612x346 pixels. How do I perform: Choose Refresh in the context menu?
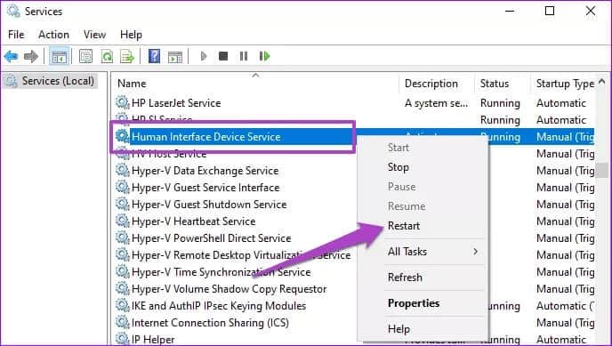(x=405, y=278)
